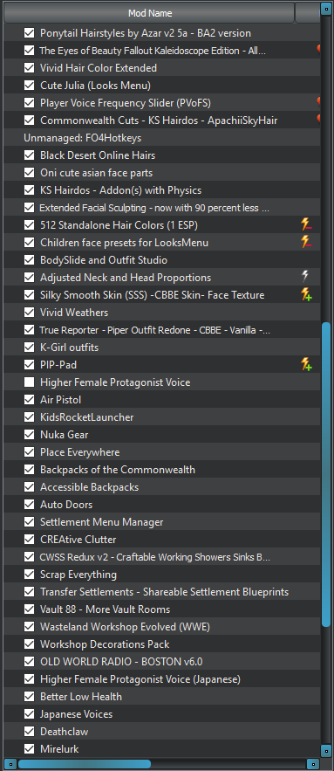Select K-Girl outfits mod name
334x771 pixels.
pyautogui.click(x=69, y=348)
